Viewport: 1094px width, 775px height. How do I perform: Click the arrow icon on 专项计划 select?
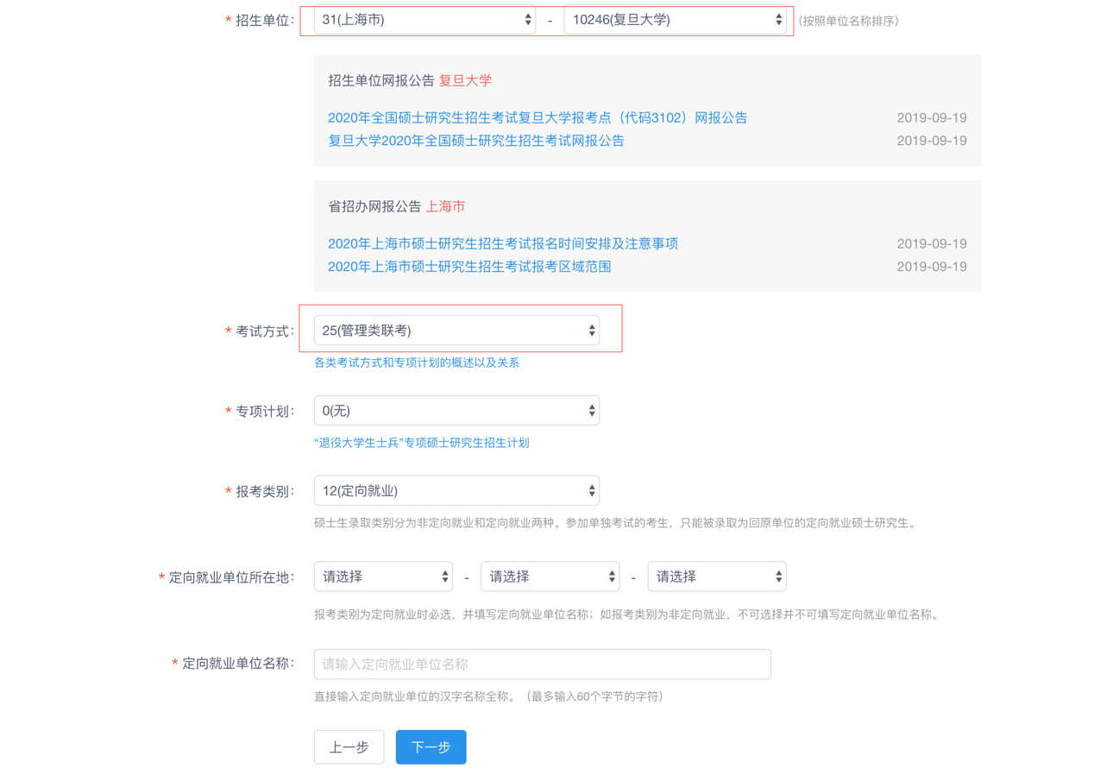pos(591,411)
